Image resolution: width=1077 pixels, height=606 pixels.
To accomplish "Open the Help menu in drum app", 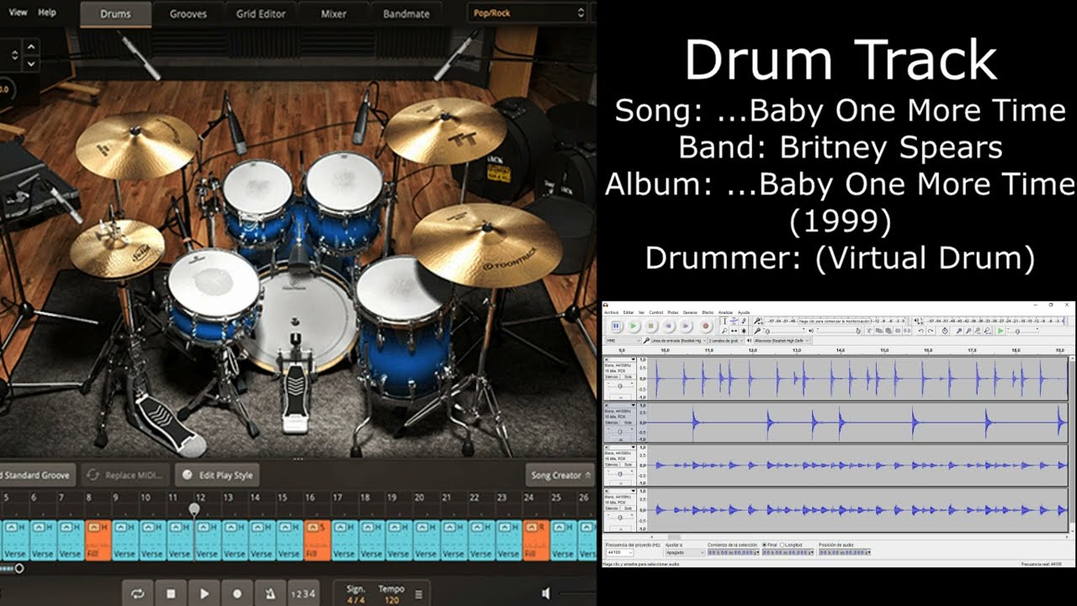I will 47,13.
